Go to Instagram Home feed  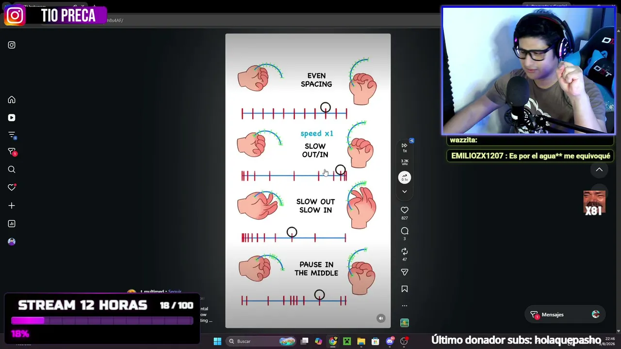click(12, 100)
